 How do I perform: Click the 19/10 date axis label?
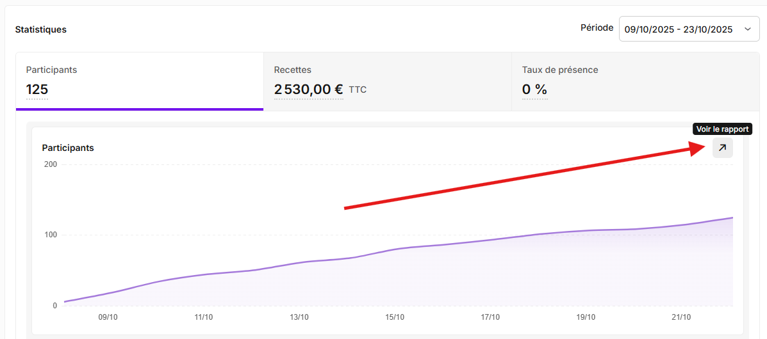(x=586, y=317)
